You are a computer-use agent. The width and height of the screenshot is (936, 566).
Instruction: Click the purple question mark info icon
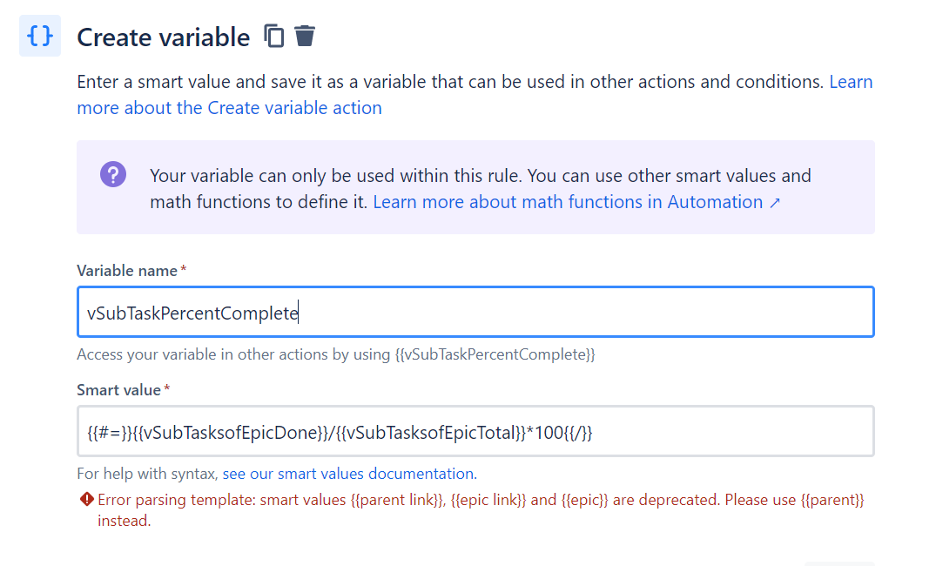[113, 174]
